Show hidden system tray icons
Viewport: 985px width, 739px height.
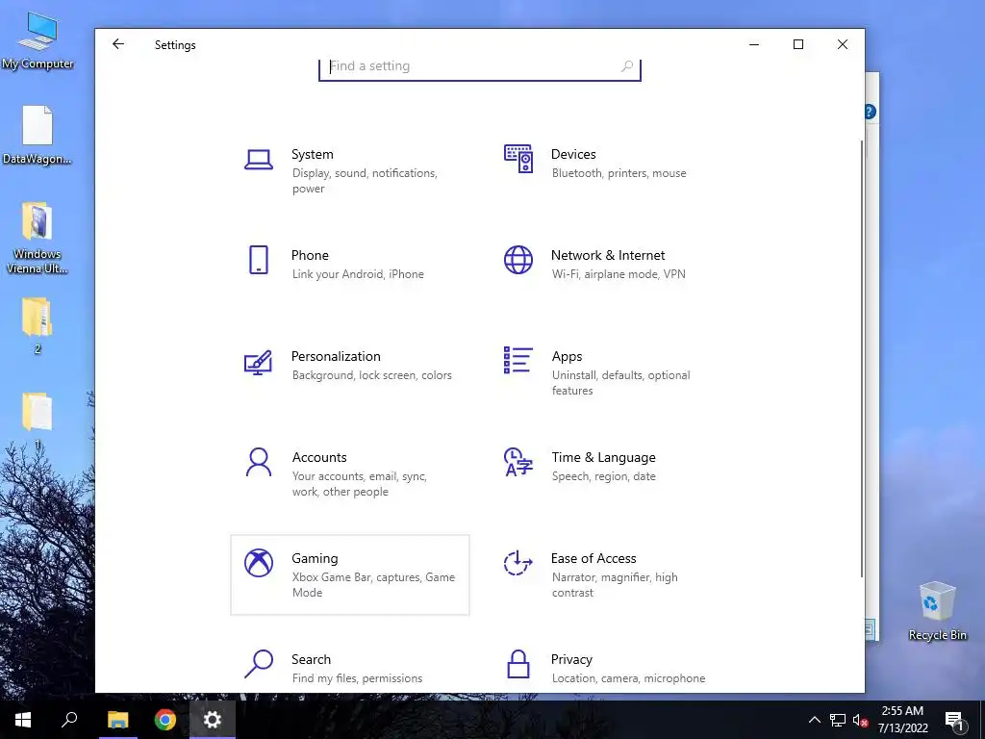(814, 720)
